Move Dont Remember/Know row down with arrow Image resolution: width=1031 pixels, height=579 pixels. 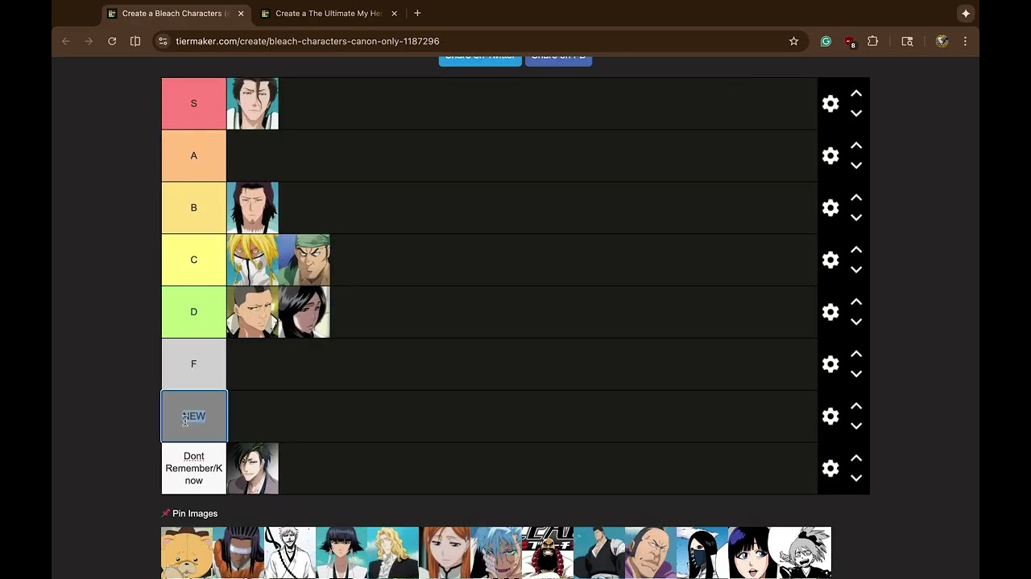856,478
